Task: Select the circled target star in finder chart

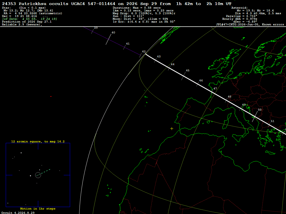Action: [x=38, y=175]
